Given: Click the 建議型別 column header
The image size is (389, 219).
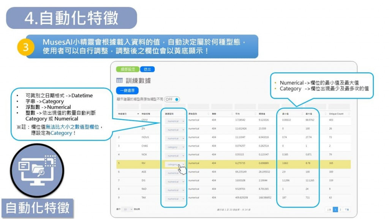Looking at the screenshot, I should click(x=169, y=114).
